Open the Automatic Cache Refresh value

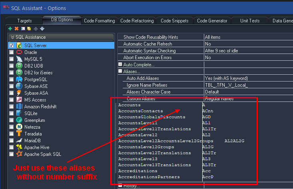[249, 44]
